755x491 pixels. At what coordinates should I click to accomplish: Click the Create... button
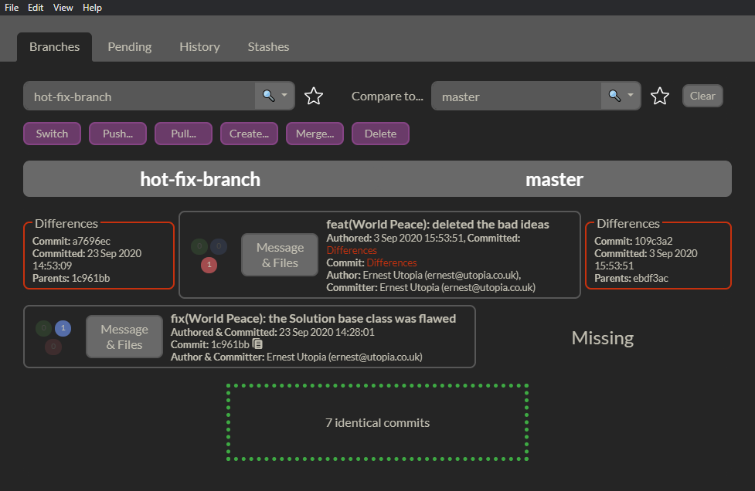tap(249, 134)
